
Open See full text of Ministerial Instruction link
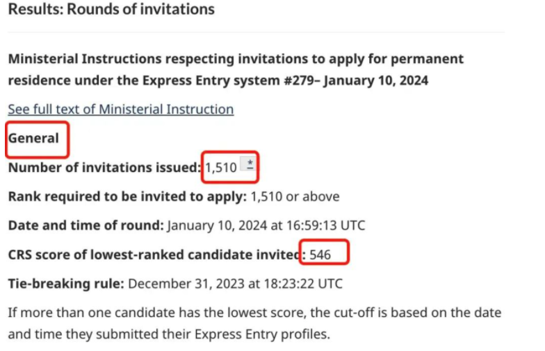(x=120, y=109)
